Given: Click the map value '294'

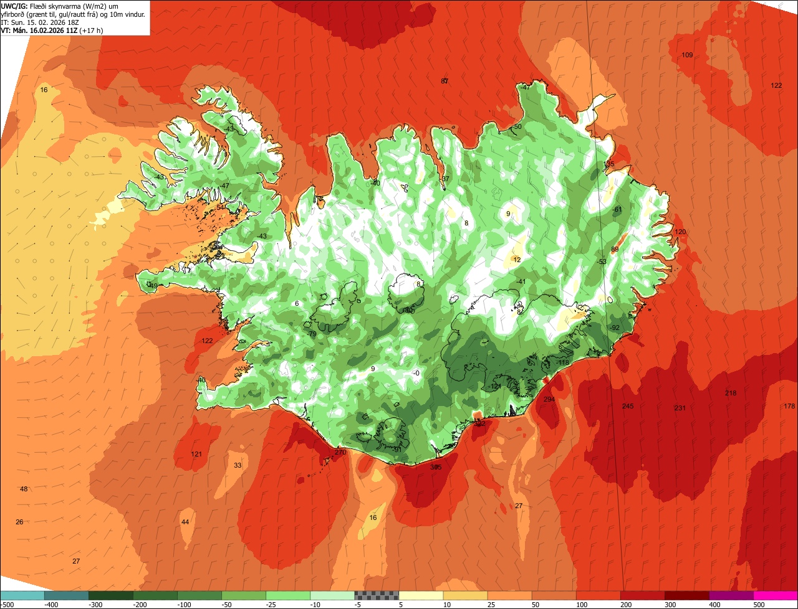Looking at the screenshot, I should pyautogui.click(x=549, y=400).
